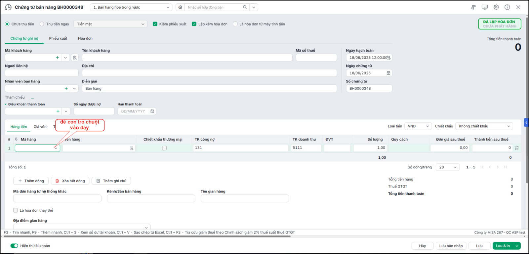Switch to Hóa đơn tab
Viewport: 529px width, 254px height.
pyautogui.click(x=85, y=38)
